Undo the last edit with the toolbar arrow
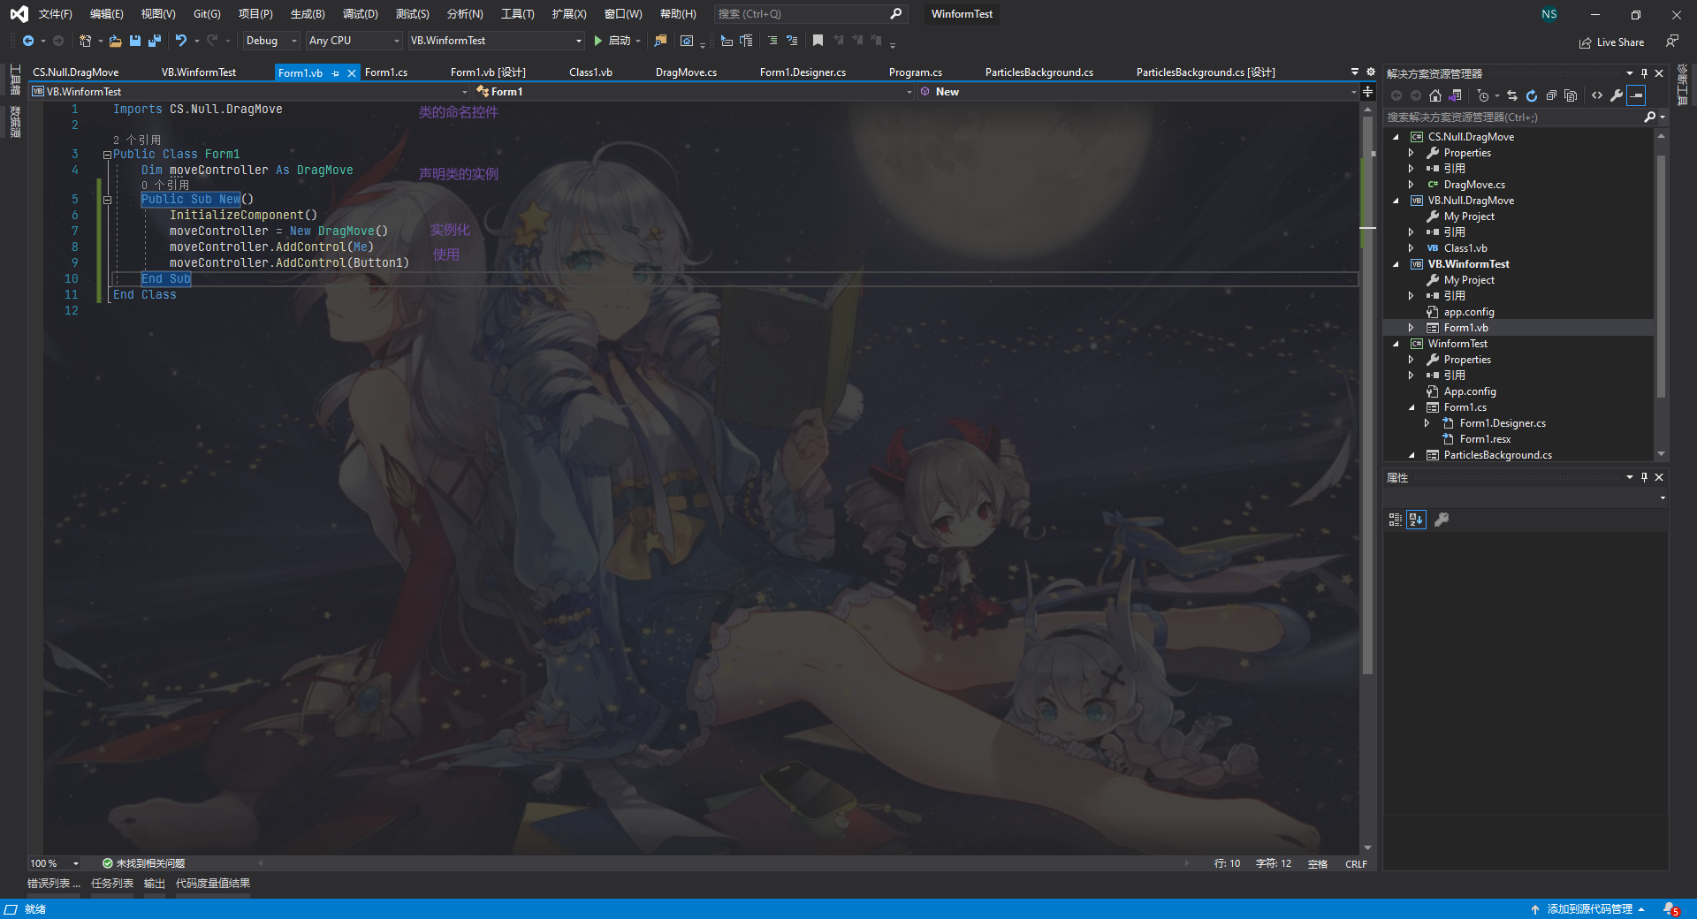The height and width of the screenshot is (919, 1697). click(x=181, y=41)
